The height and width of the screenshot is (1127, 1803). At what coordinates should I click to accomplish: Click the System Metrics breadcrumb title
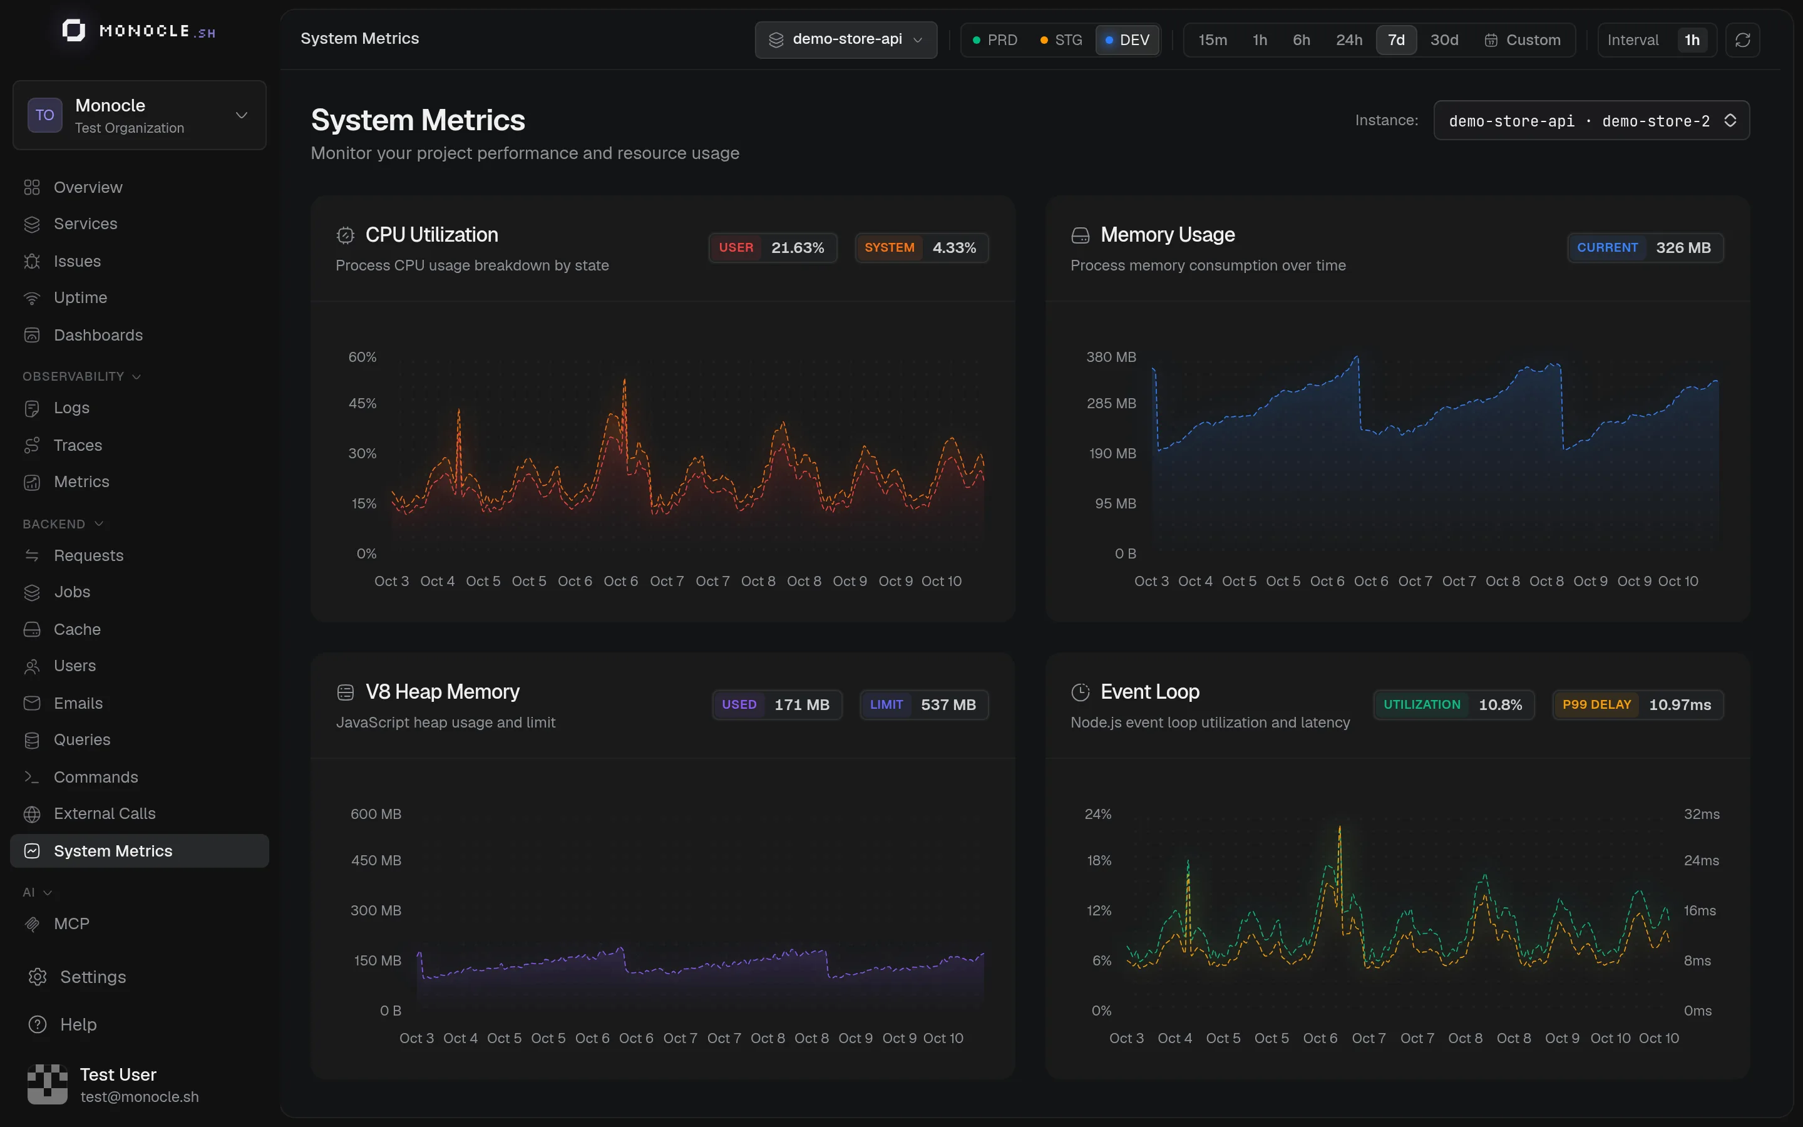(x=360, y=39)
